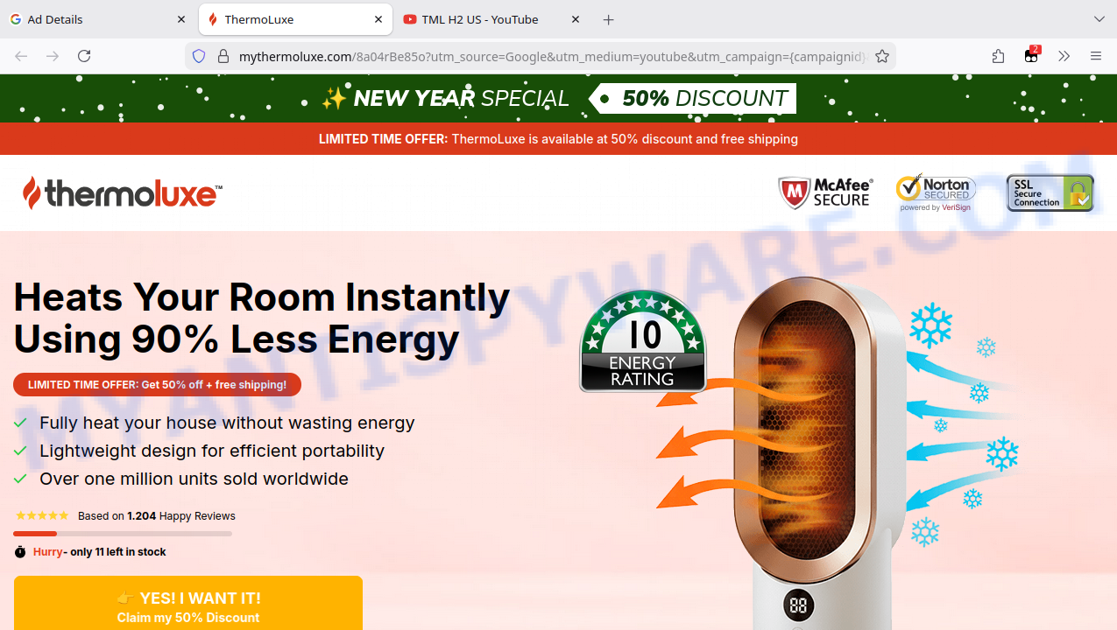
Task: Show more tools with the double-chevron icon
Action: click(x=1064, y=56)
